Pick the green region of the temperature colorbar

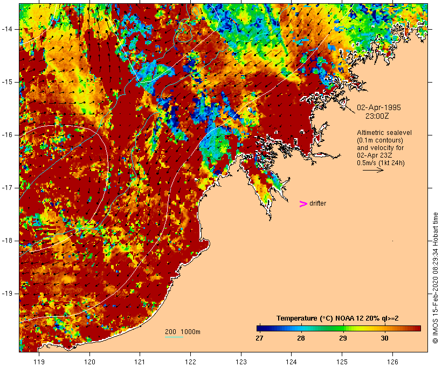point(337,328)
